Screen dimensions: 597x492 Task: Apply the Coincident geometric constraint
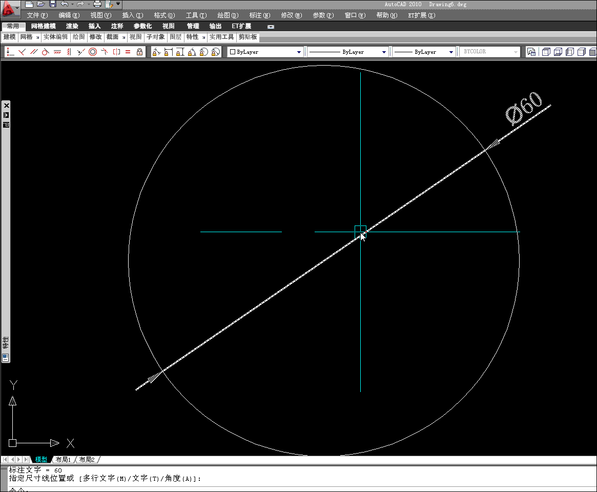pyautogui.click(x=10, y=52)
